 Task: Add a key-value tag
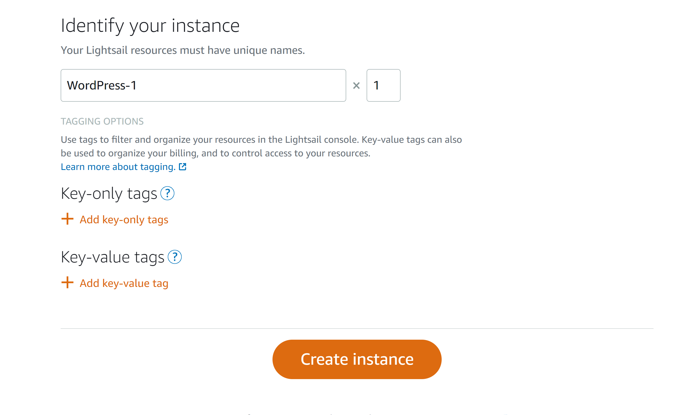tap(123, 283)
